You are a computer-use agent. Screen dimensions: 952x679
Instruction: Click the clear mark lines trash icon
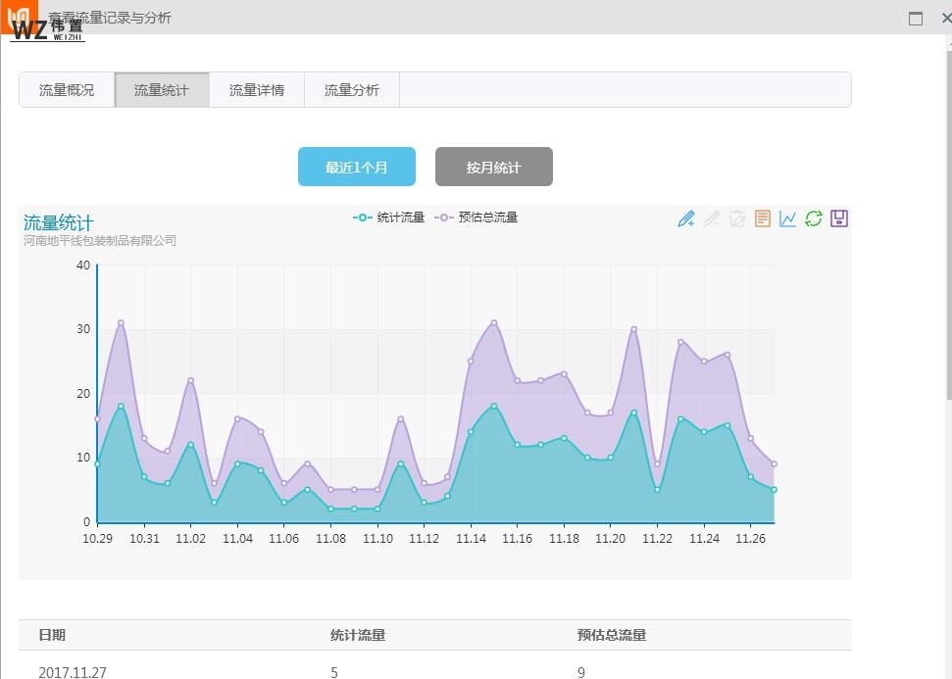pos(737,218)
